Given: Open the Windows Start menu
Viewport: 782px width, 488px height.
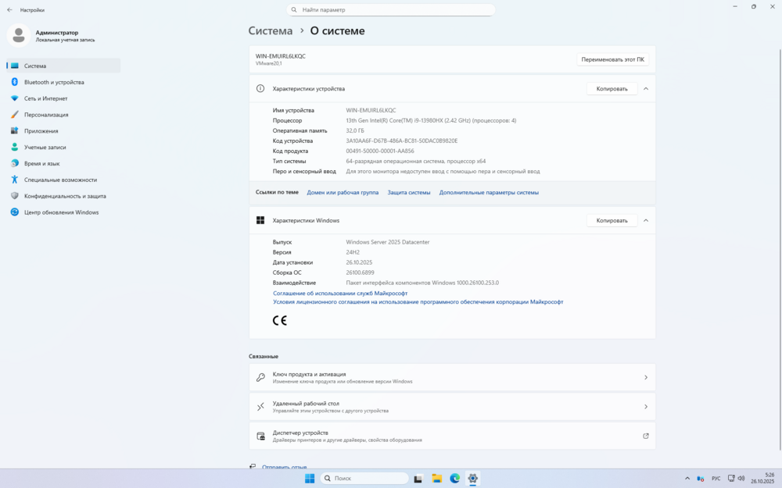Looking at the screenshot, I should point(310,478).
